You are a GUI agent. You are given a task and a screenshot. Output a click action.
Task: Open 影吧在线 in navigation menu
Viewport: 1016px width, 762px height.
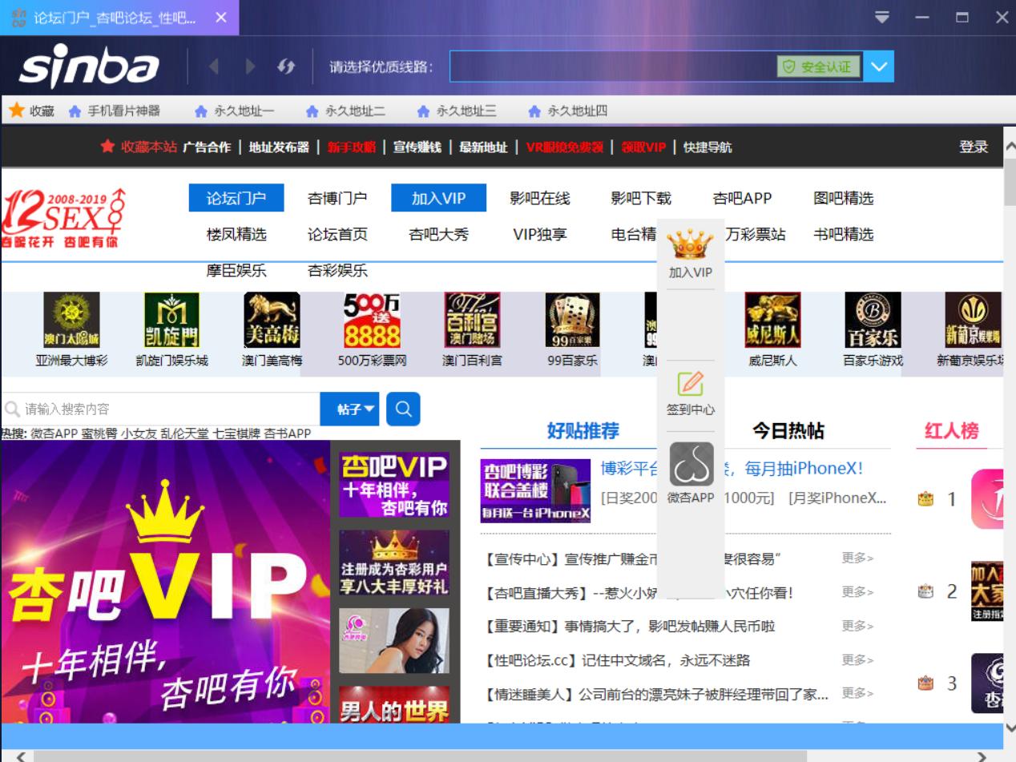coord(540,198)
